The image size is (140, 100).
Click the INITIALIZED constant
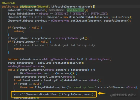[99, 14]
